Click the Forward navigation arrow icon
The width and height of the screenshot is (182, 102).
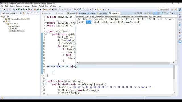(x=106, y=9)
